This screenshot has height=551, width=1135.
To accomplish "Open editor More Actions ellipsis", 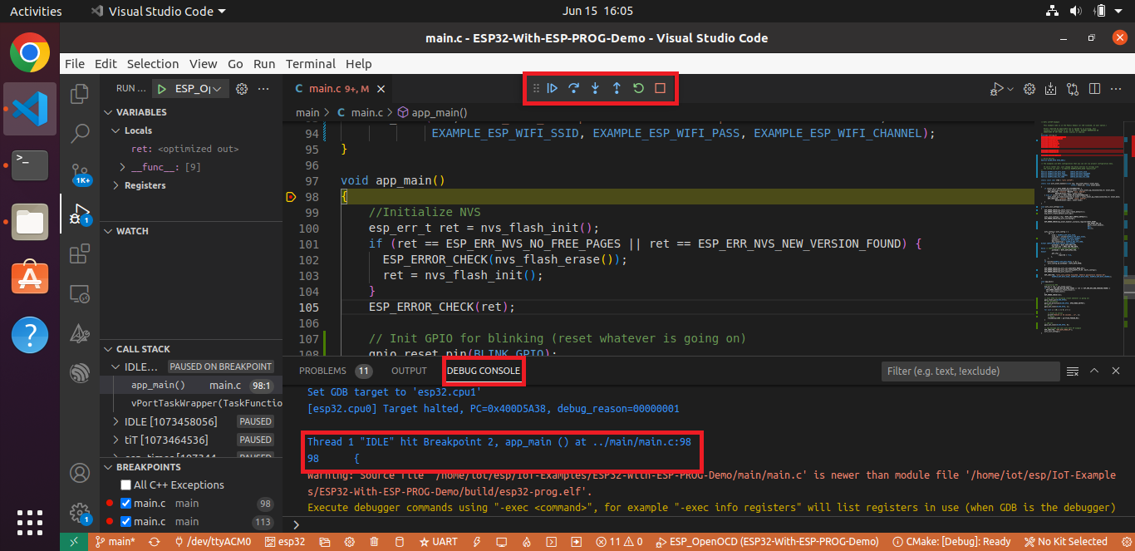I will [x=1116, y=88].
